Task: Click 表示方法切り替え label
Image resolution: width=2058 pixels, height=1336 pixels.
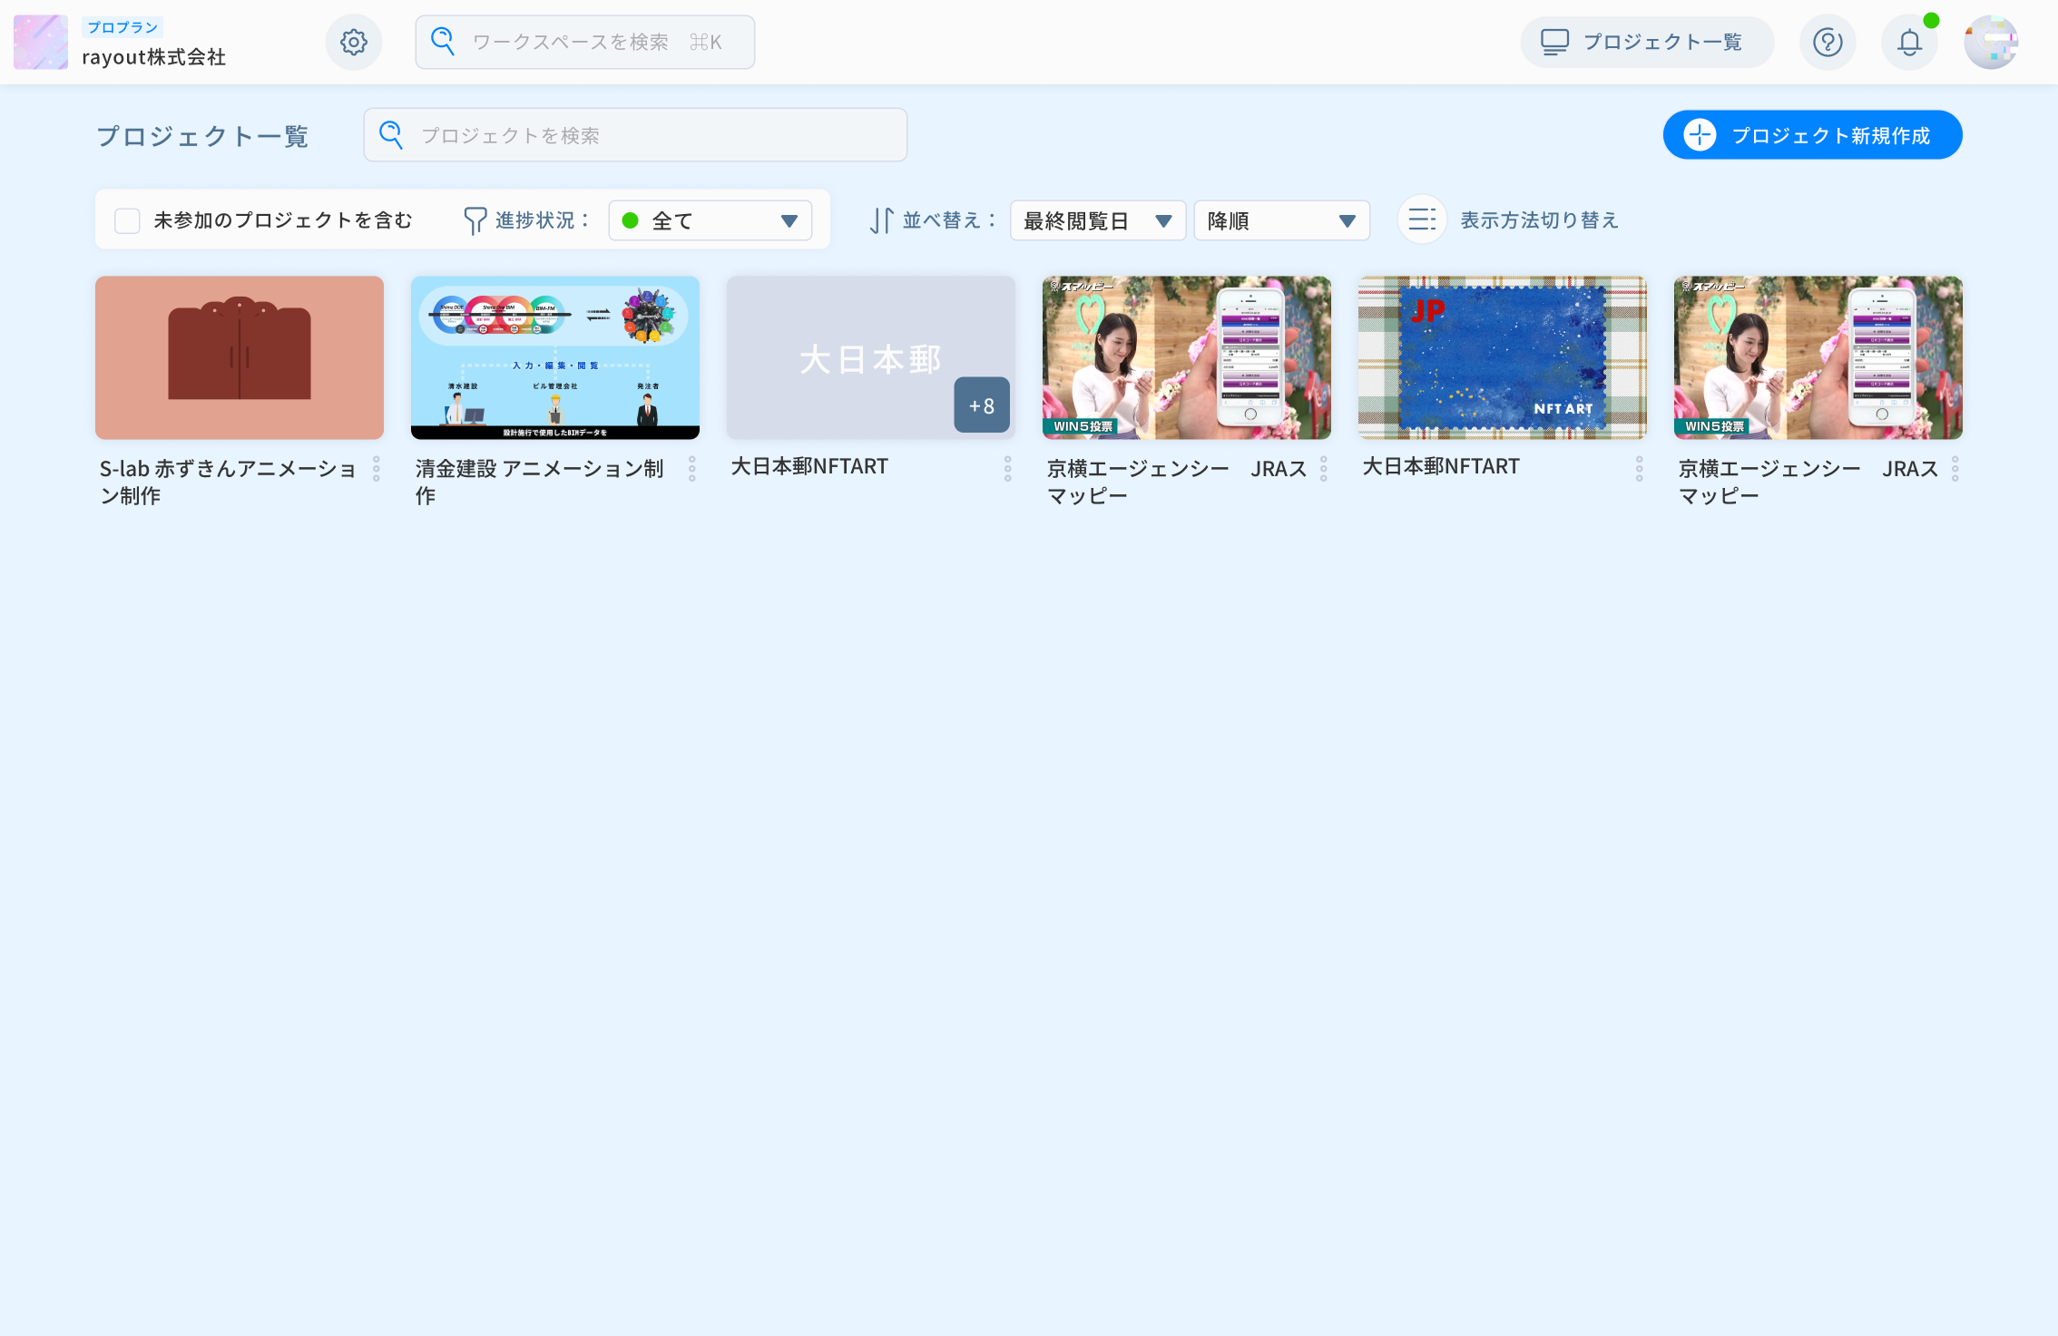Action: 1539,220
